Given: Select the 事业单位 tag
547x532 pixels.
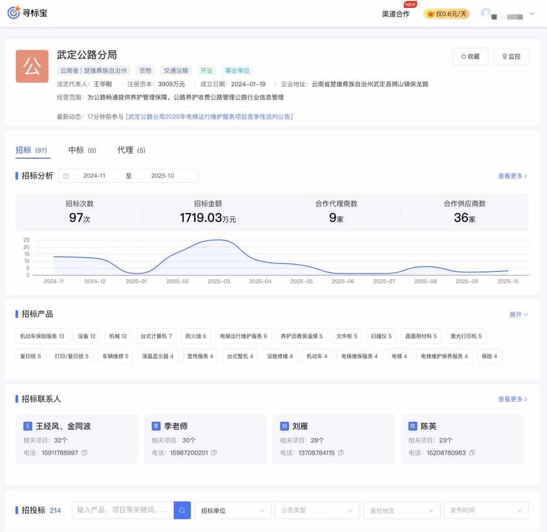Looking at the screenshot, I should 237,70.
